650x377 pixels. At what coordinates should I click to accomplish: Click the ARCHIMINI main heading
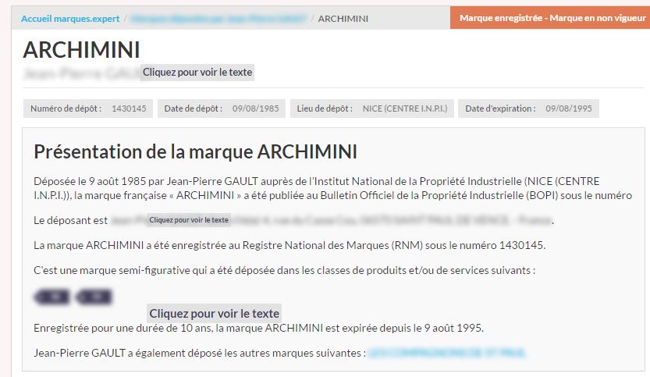(82, 50)
